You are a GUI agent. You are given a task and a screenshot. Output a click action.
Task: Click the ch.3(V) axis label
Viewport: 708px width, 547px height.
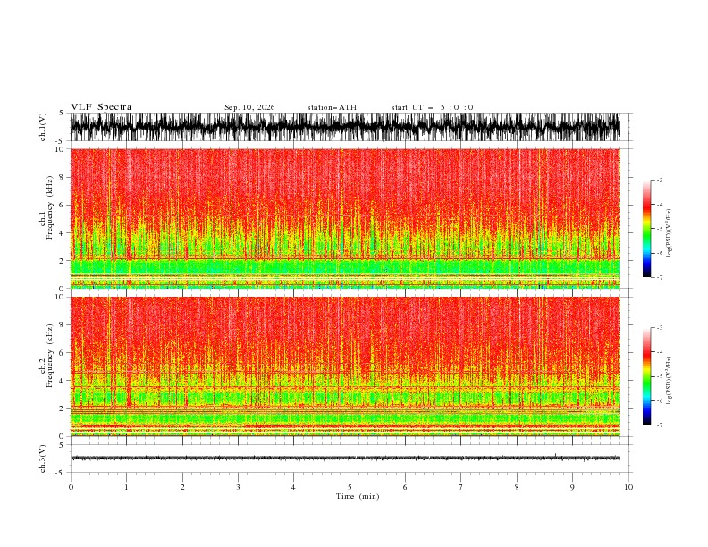42,459
